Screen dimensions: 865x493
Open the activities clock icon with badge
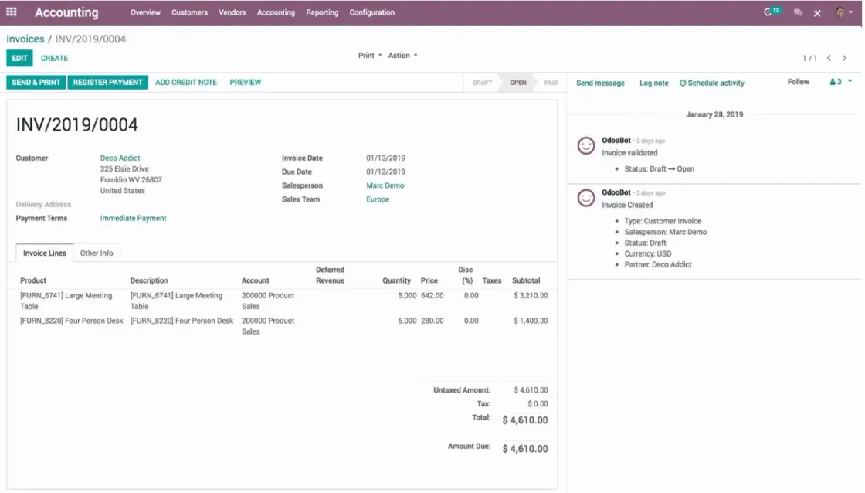coord(772,12)
